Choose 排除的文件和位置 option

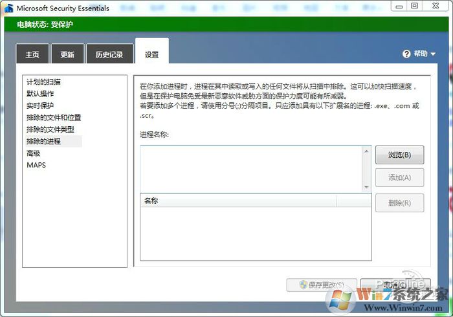(54, 118)
